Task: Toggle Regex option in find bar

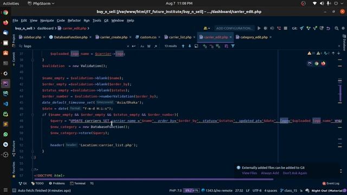Action: (156, 46)
